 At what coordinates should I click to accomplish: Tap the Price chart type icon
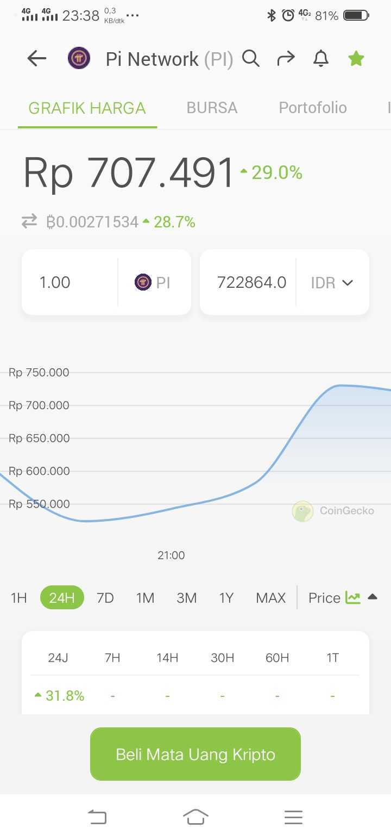click(353, 597)
